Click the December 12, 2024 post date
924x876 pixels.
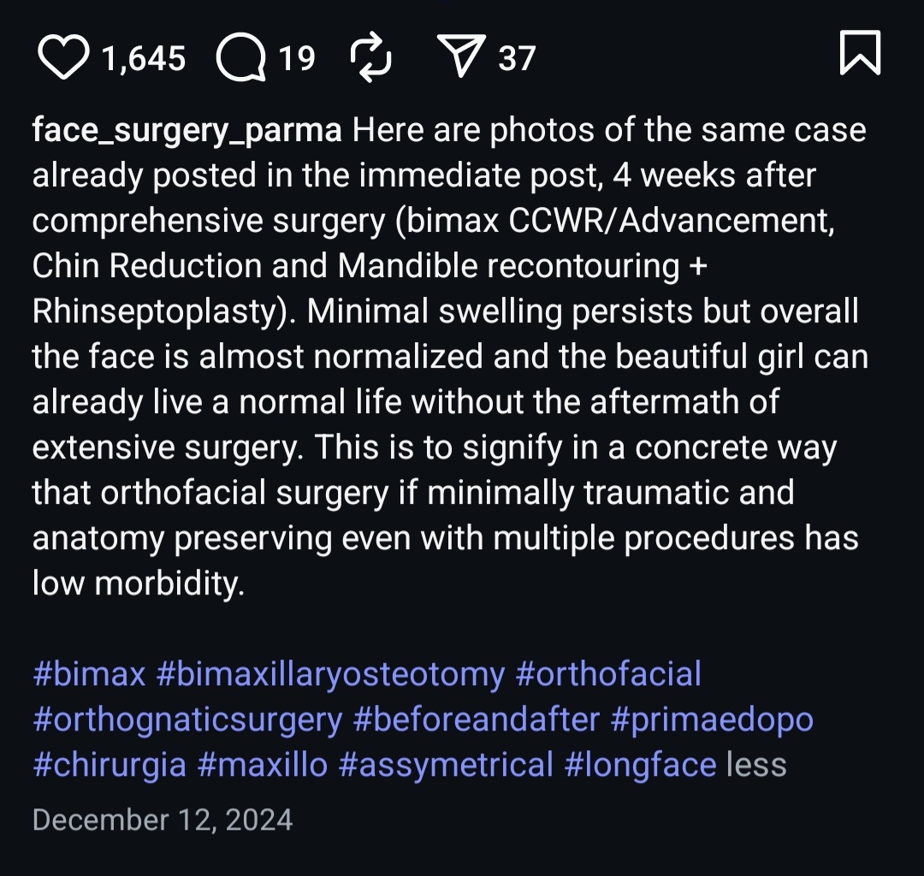[163, 820]
